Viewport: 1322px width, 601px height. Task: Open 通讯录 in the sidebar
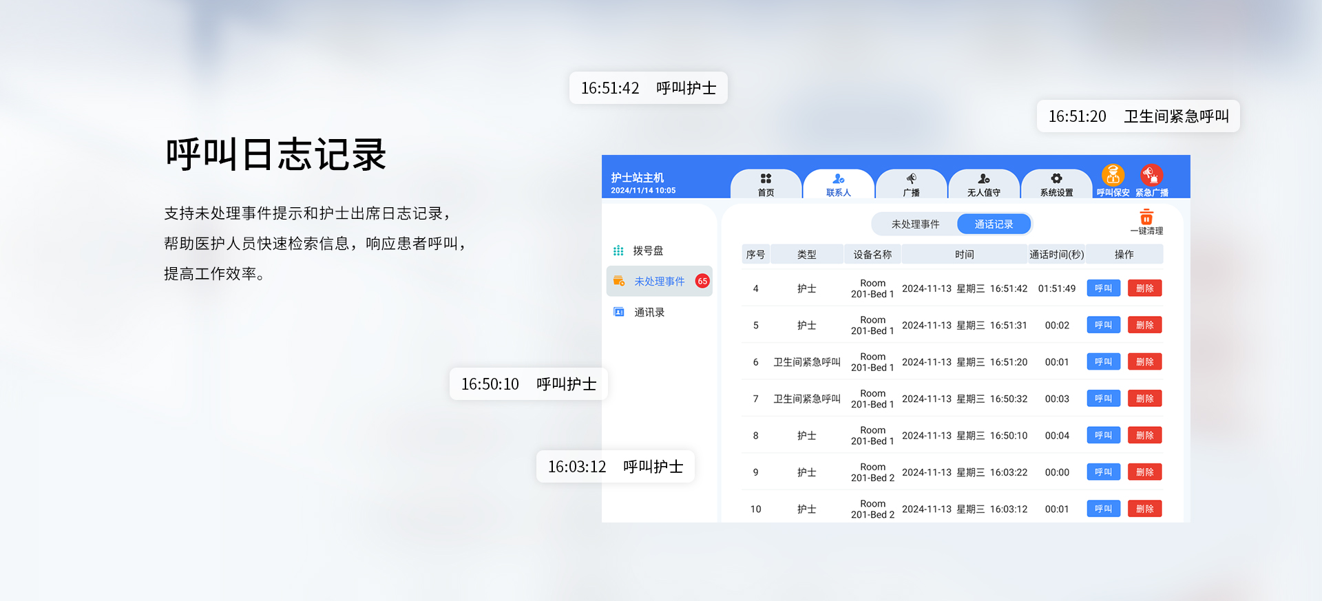pos(649,313)
